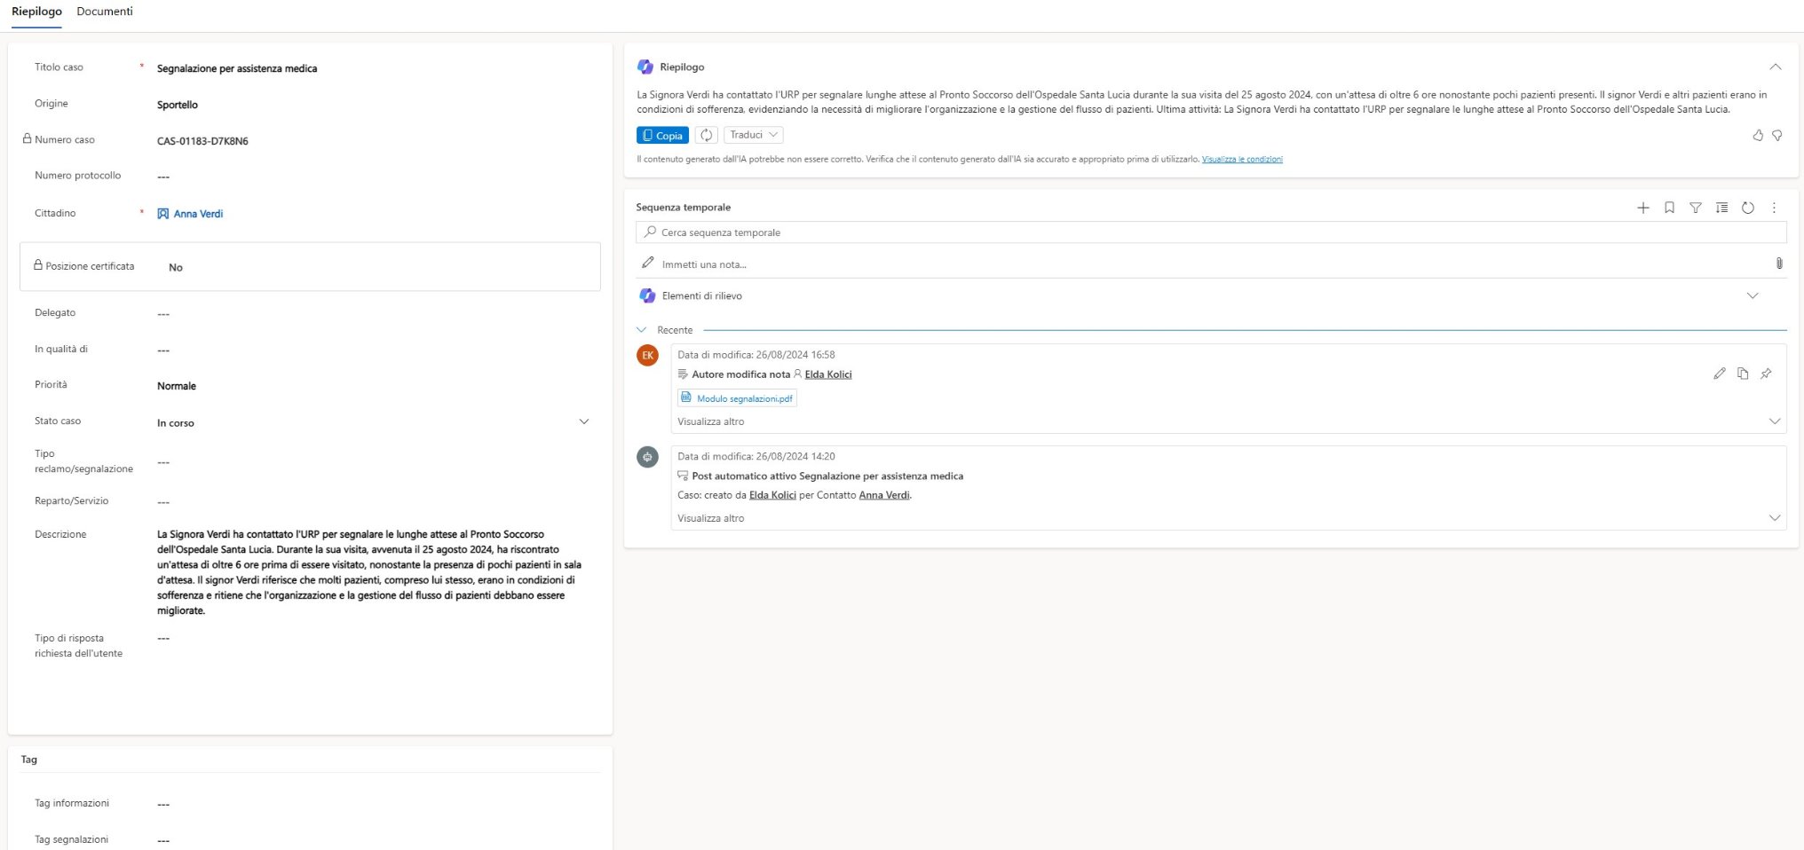The height and width of the screenshot is (850, 1804).
Task: Expand the Elementi di rilievo section
Action: 1752,295
